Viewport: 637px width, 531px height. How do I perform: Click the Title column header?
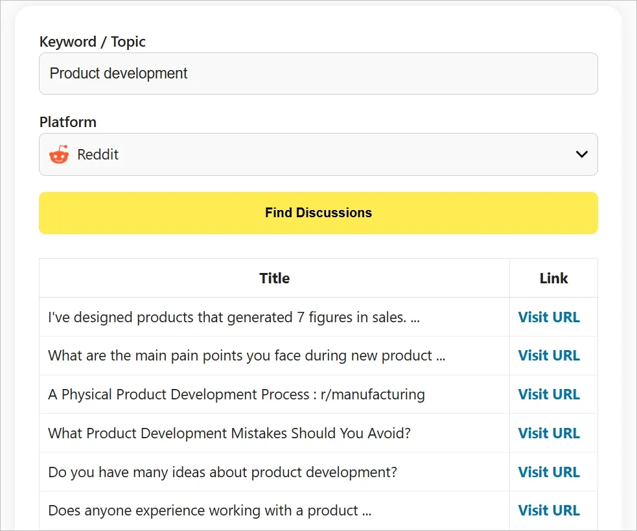point(274,278)
